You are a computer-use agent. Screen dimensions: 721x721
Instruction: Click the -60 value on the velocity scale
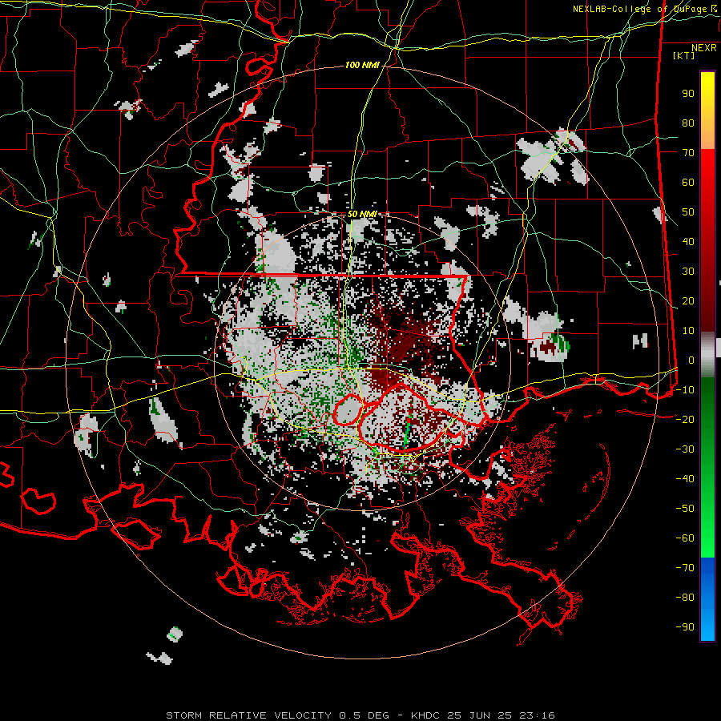(x=685, y=538)
